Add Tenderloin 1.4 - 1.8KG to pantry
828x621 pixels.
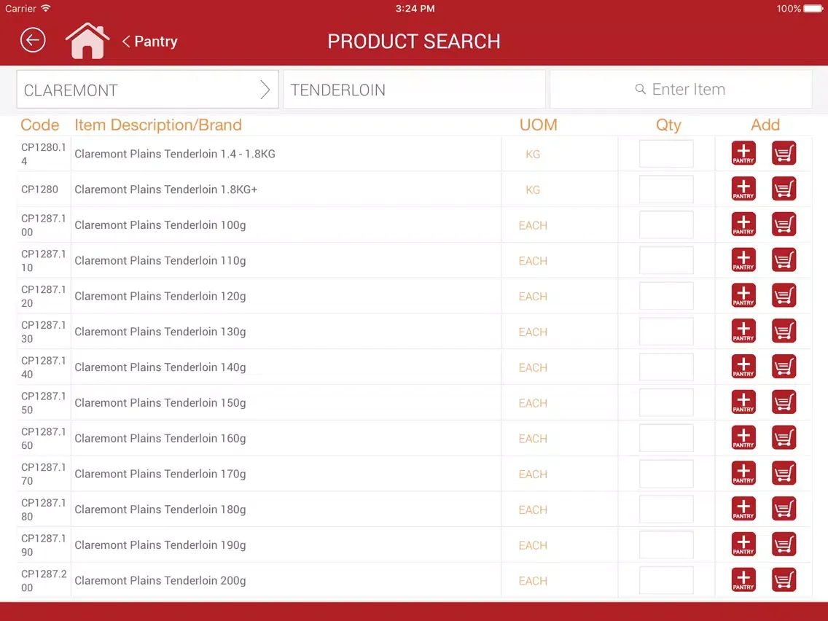[x=743, y=154]
